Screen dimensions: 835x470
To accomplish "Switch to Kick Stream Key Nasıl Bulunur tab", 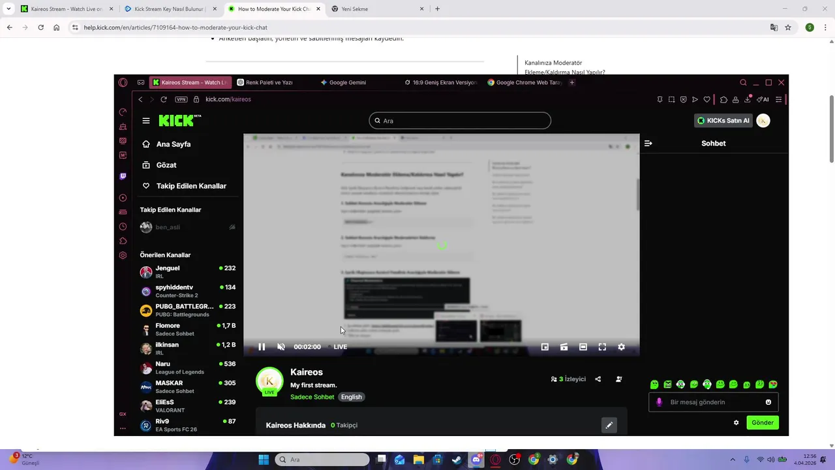I will (170, 9).
